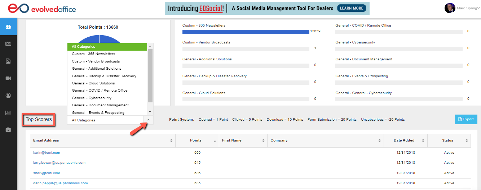481x190 pixels.
Task: Open sheri@tcmi.com contact link
Action: 47,173
